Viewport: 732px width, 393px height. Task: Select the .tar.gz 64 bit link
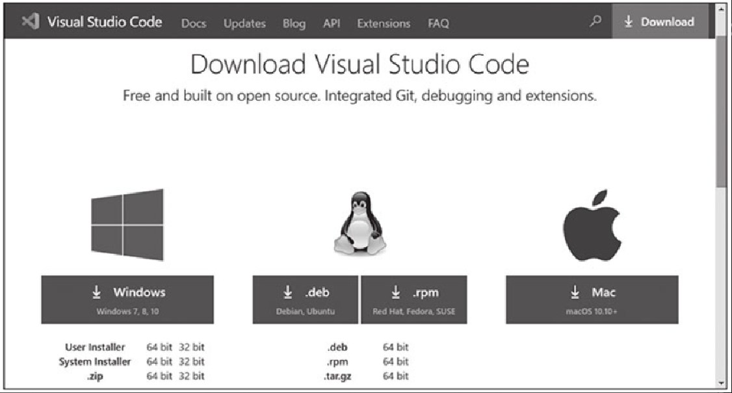coord(395,375)
